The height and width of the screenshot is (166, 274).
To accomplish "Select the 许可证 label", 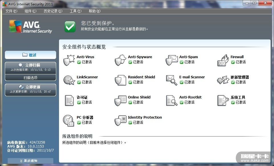I will point(82,97).
